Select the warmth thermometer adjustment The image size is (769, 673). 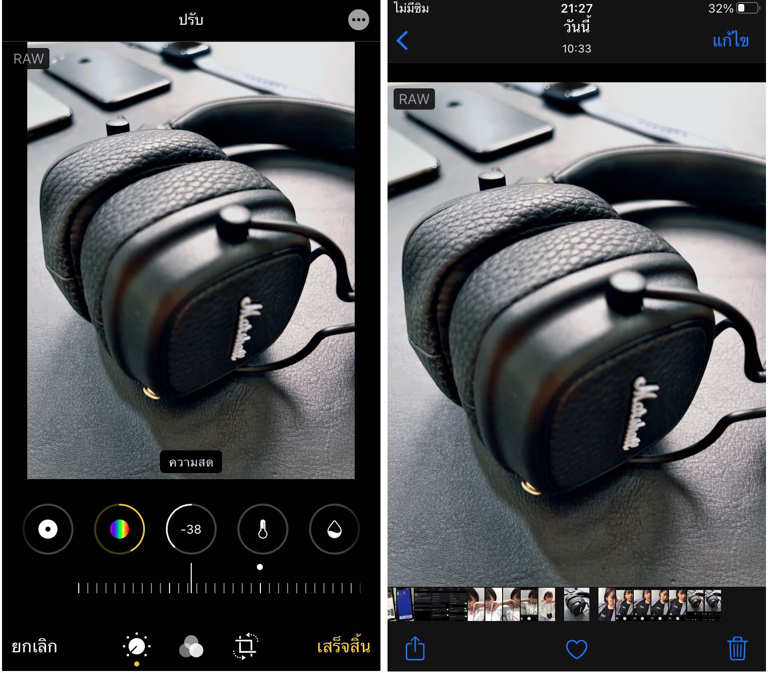(x=262, y=529)
